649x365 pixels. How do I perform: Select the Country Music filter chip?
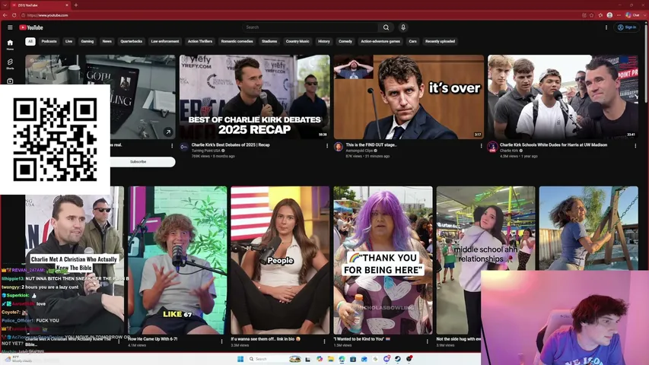tap(297, 41)
